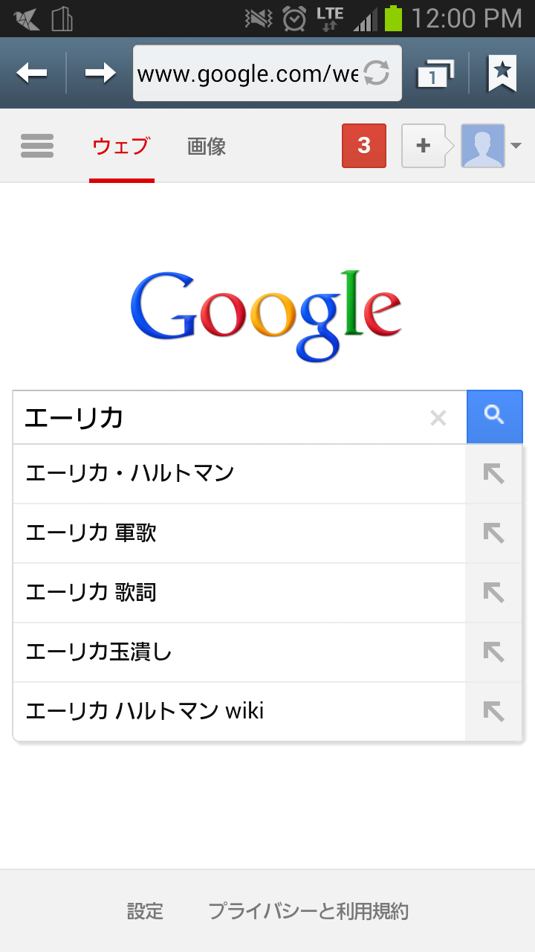The height and width of the screenshot is (952, 535).
Task: Open the 設定 link
Action: [145, 911]
